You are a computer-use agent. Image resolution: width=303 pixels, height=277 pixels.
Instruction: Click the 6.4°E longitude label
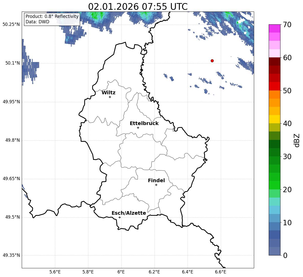[187, 272]
